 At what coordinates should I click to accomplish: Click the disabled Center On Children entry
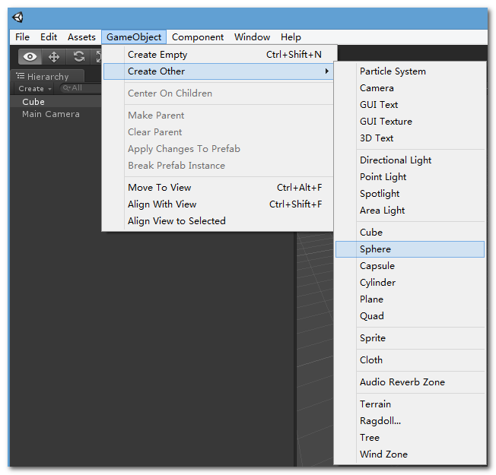(218, 93)
